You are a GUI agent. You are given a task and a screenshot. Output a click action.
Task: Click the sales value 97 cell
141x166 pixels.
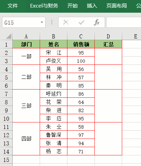[81, 135]
